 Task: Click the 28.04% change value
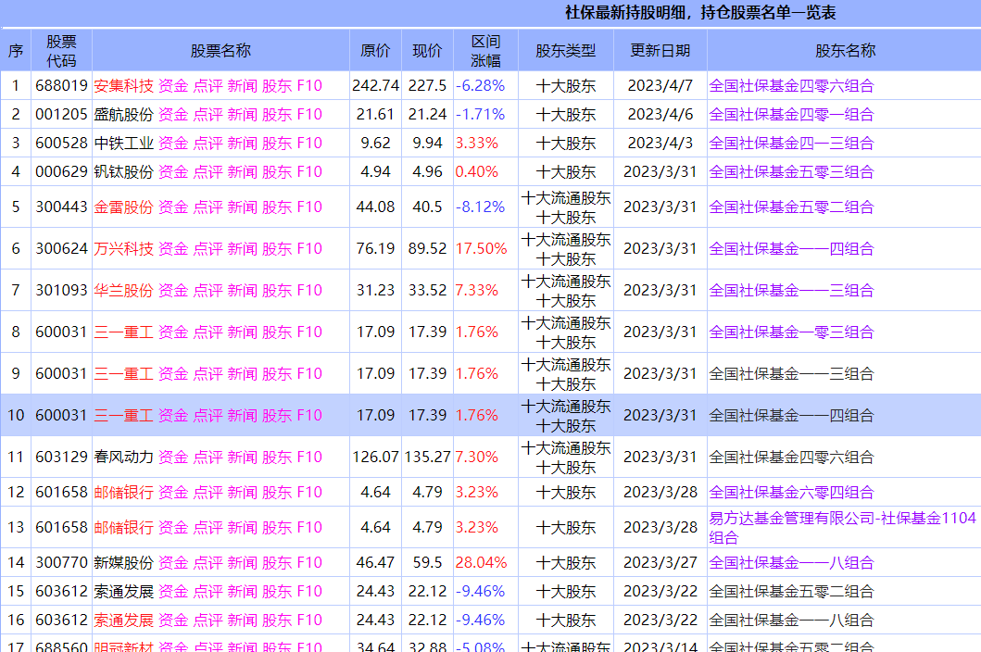[481, 562]
